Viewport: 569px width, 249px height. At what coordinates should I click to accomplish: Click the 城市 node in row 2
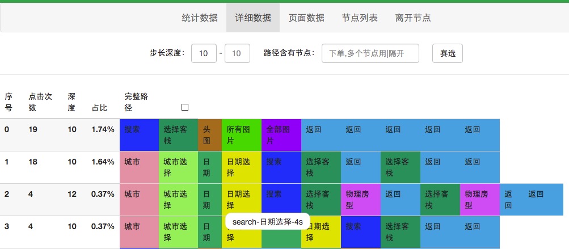click(x=140, y=200)
